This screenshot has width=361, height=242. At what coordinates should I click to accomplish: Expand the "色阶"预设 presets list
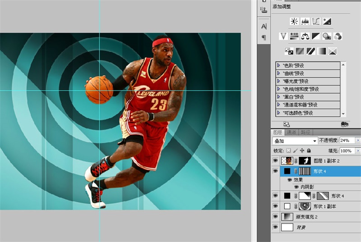(279, 65)
